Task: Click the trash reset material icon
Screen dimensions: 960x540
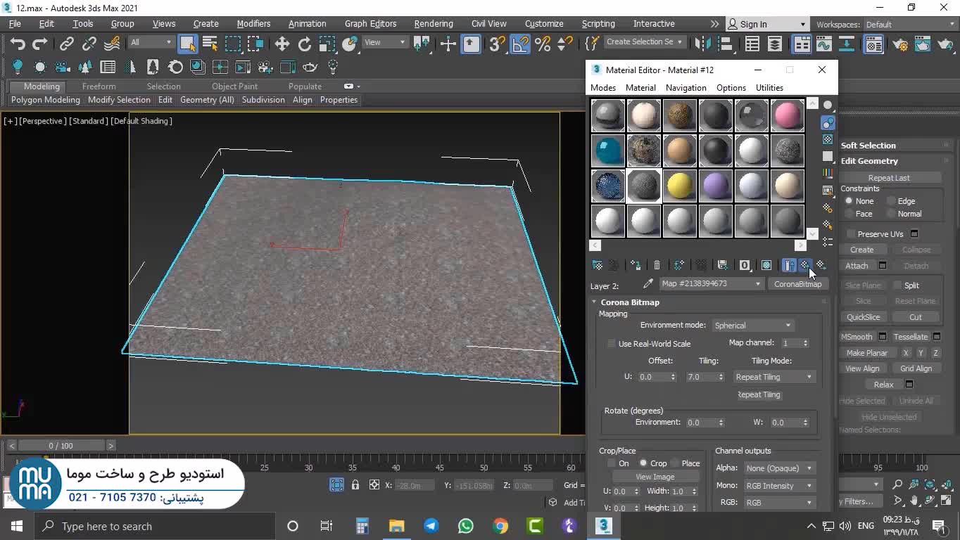Action: click(x=657, y=265)
